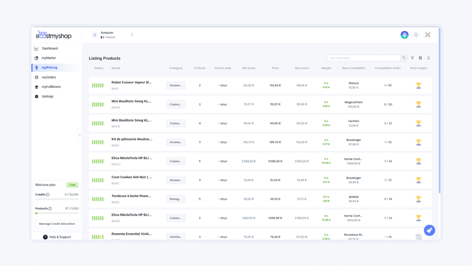Click the Help & Support question icon
472x266 pixels.
coord(45,237)
